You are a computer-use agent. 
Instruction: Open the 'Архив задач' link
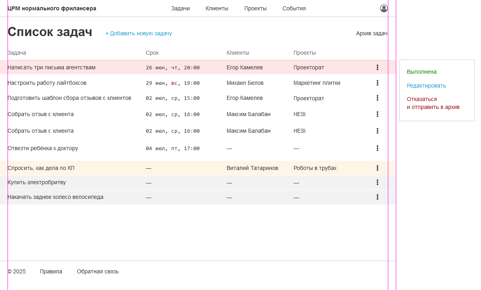tap(371, 33)
